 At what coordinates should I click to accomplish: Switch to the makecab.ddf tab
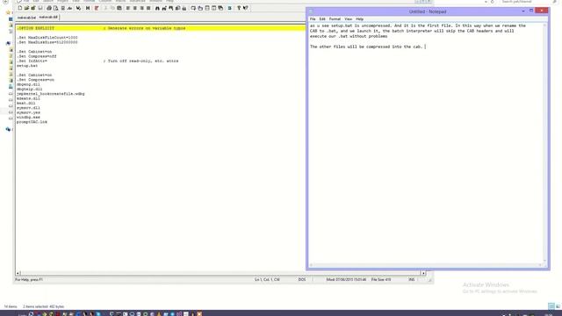(48, 18)
